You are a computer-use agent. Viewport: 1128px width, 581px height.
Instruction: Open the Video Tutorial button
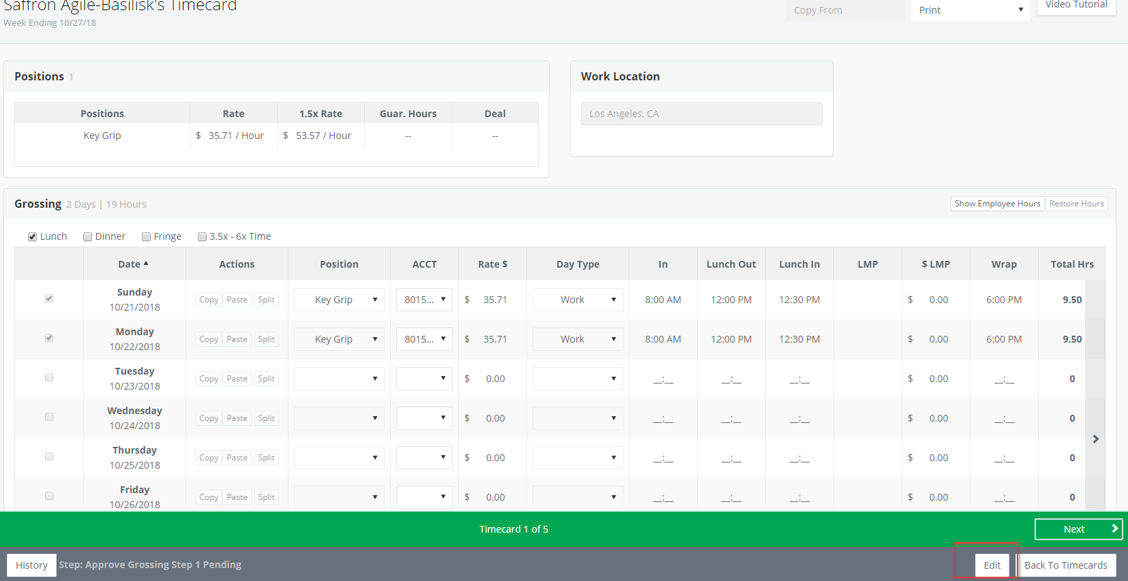[x=1076, y=5]
